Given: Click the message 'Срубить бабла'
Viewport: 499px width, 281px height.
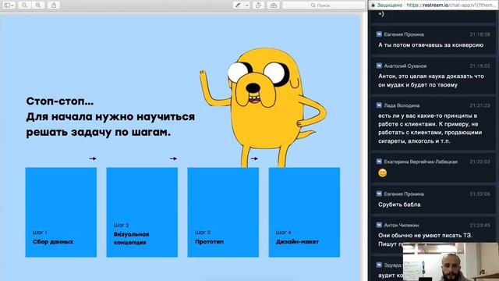Looking at the screenshot, I should pyautogui.click(x=399, y=205).
